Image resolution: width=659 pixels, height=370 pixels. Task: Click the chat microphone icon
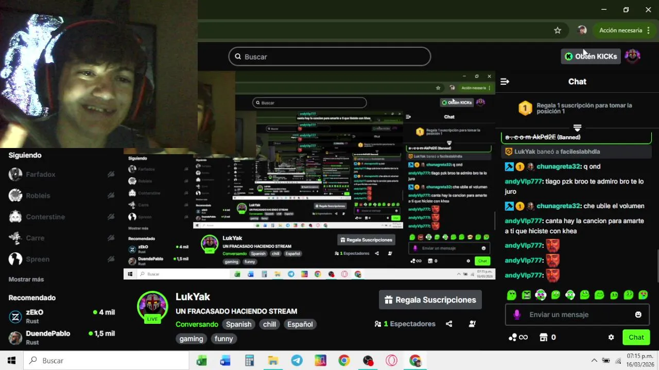coord(517,314)
